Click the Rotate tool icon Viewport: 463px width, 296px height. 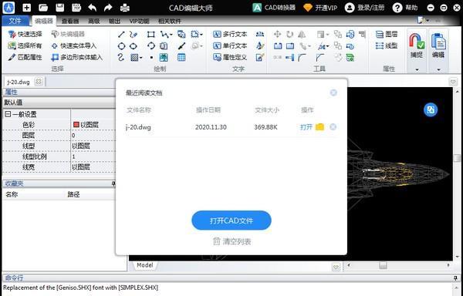289,35
